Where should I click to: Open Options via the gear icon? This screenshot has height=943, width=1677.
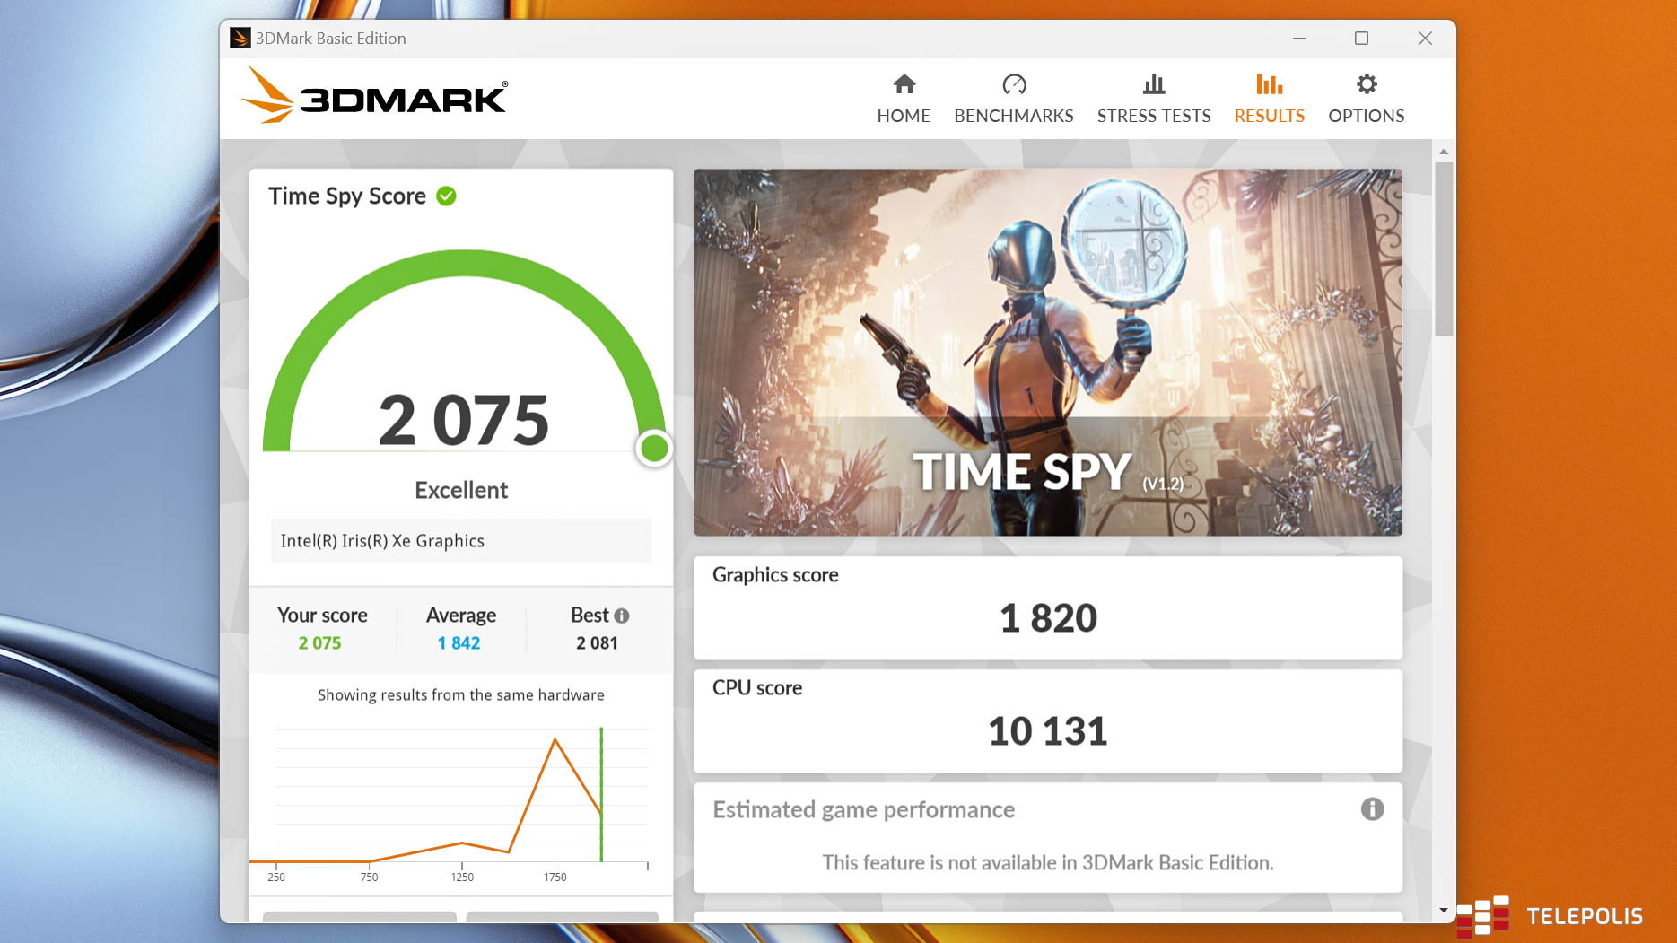coord(1366,84)
